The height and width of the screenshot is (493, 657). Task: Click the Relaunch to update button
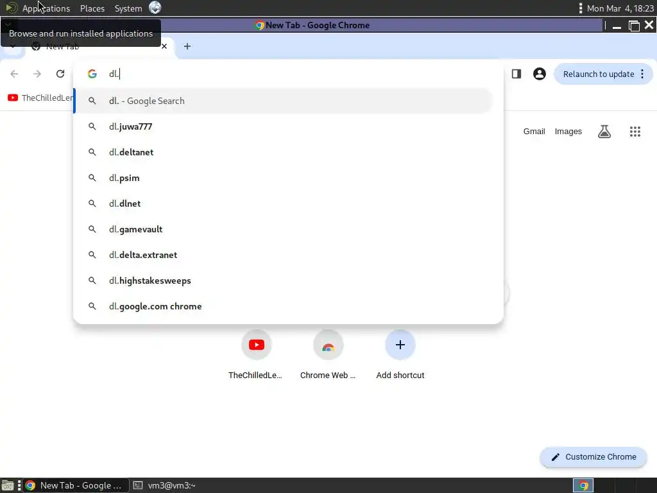tap(599, 74)
